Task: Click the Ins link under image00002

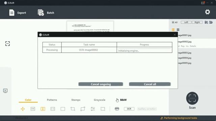Action: [x=187, y=46]
